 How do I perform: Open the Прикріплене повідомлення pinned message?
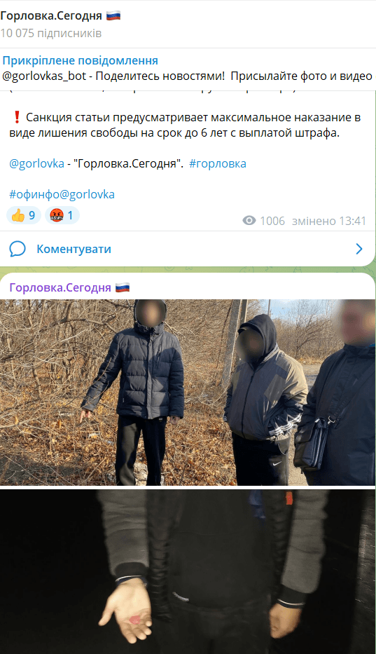click(80, 60)
